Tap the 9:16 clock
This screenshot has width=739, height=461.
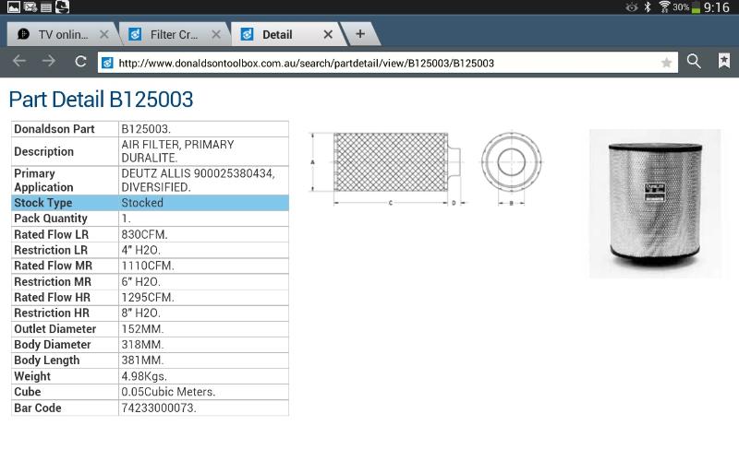click(717, 7)
